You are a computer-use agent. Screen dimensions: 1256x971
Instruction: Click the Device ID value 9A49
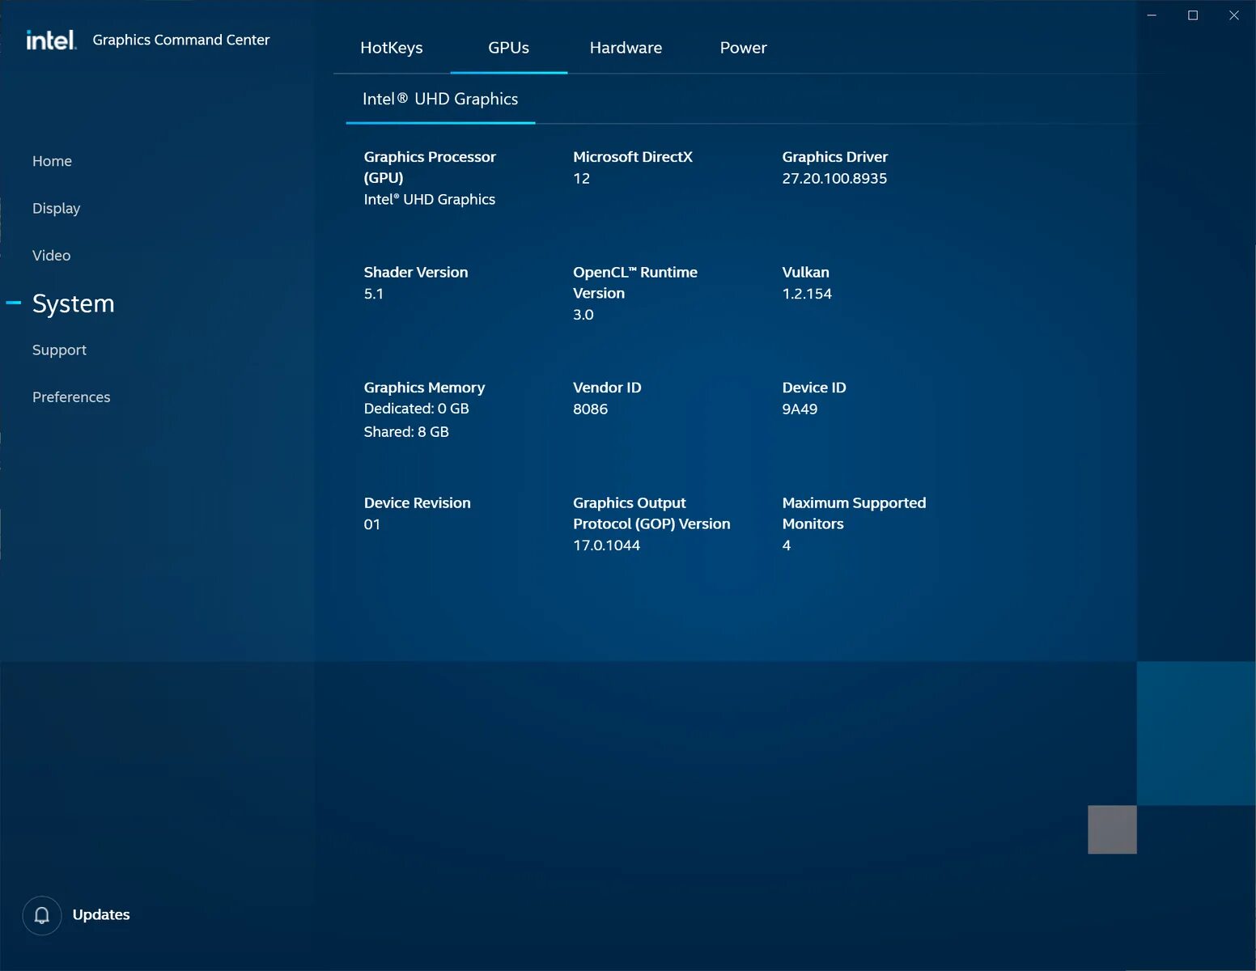coord(800,409)
